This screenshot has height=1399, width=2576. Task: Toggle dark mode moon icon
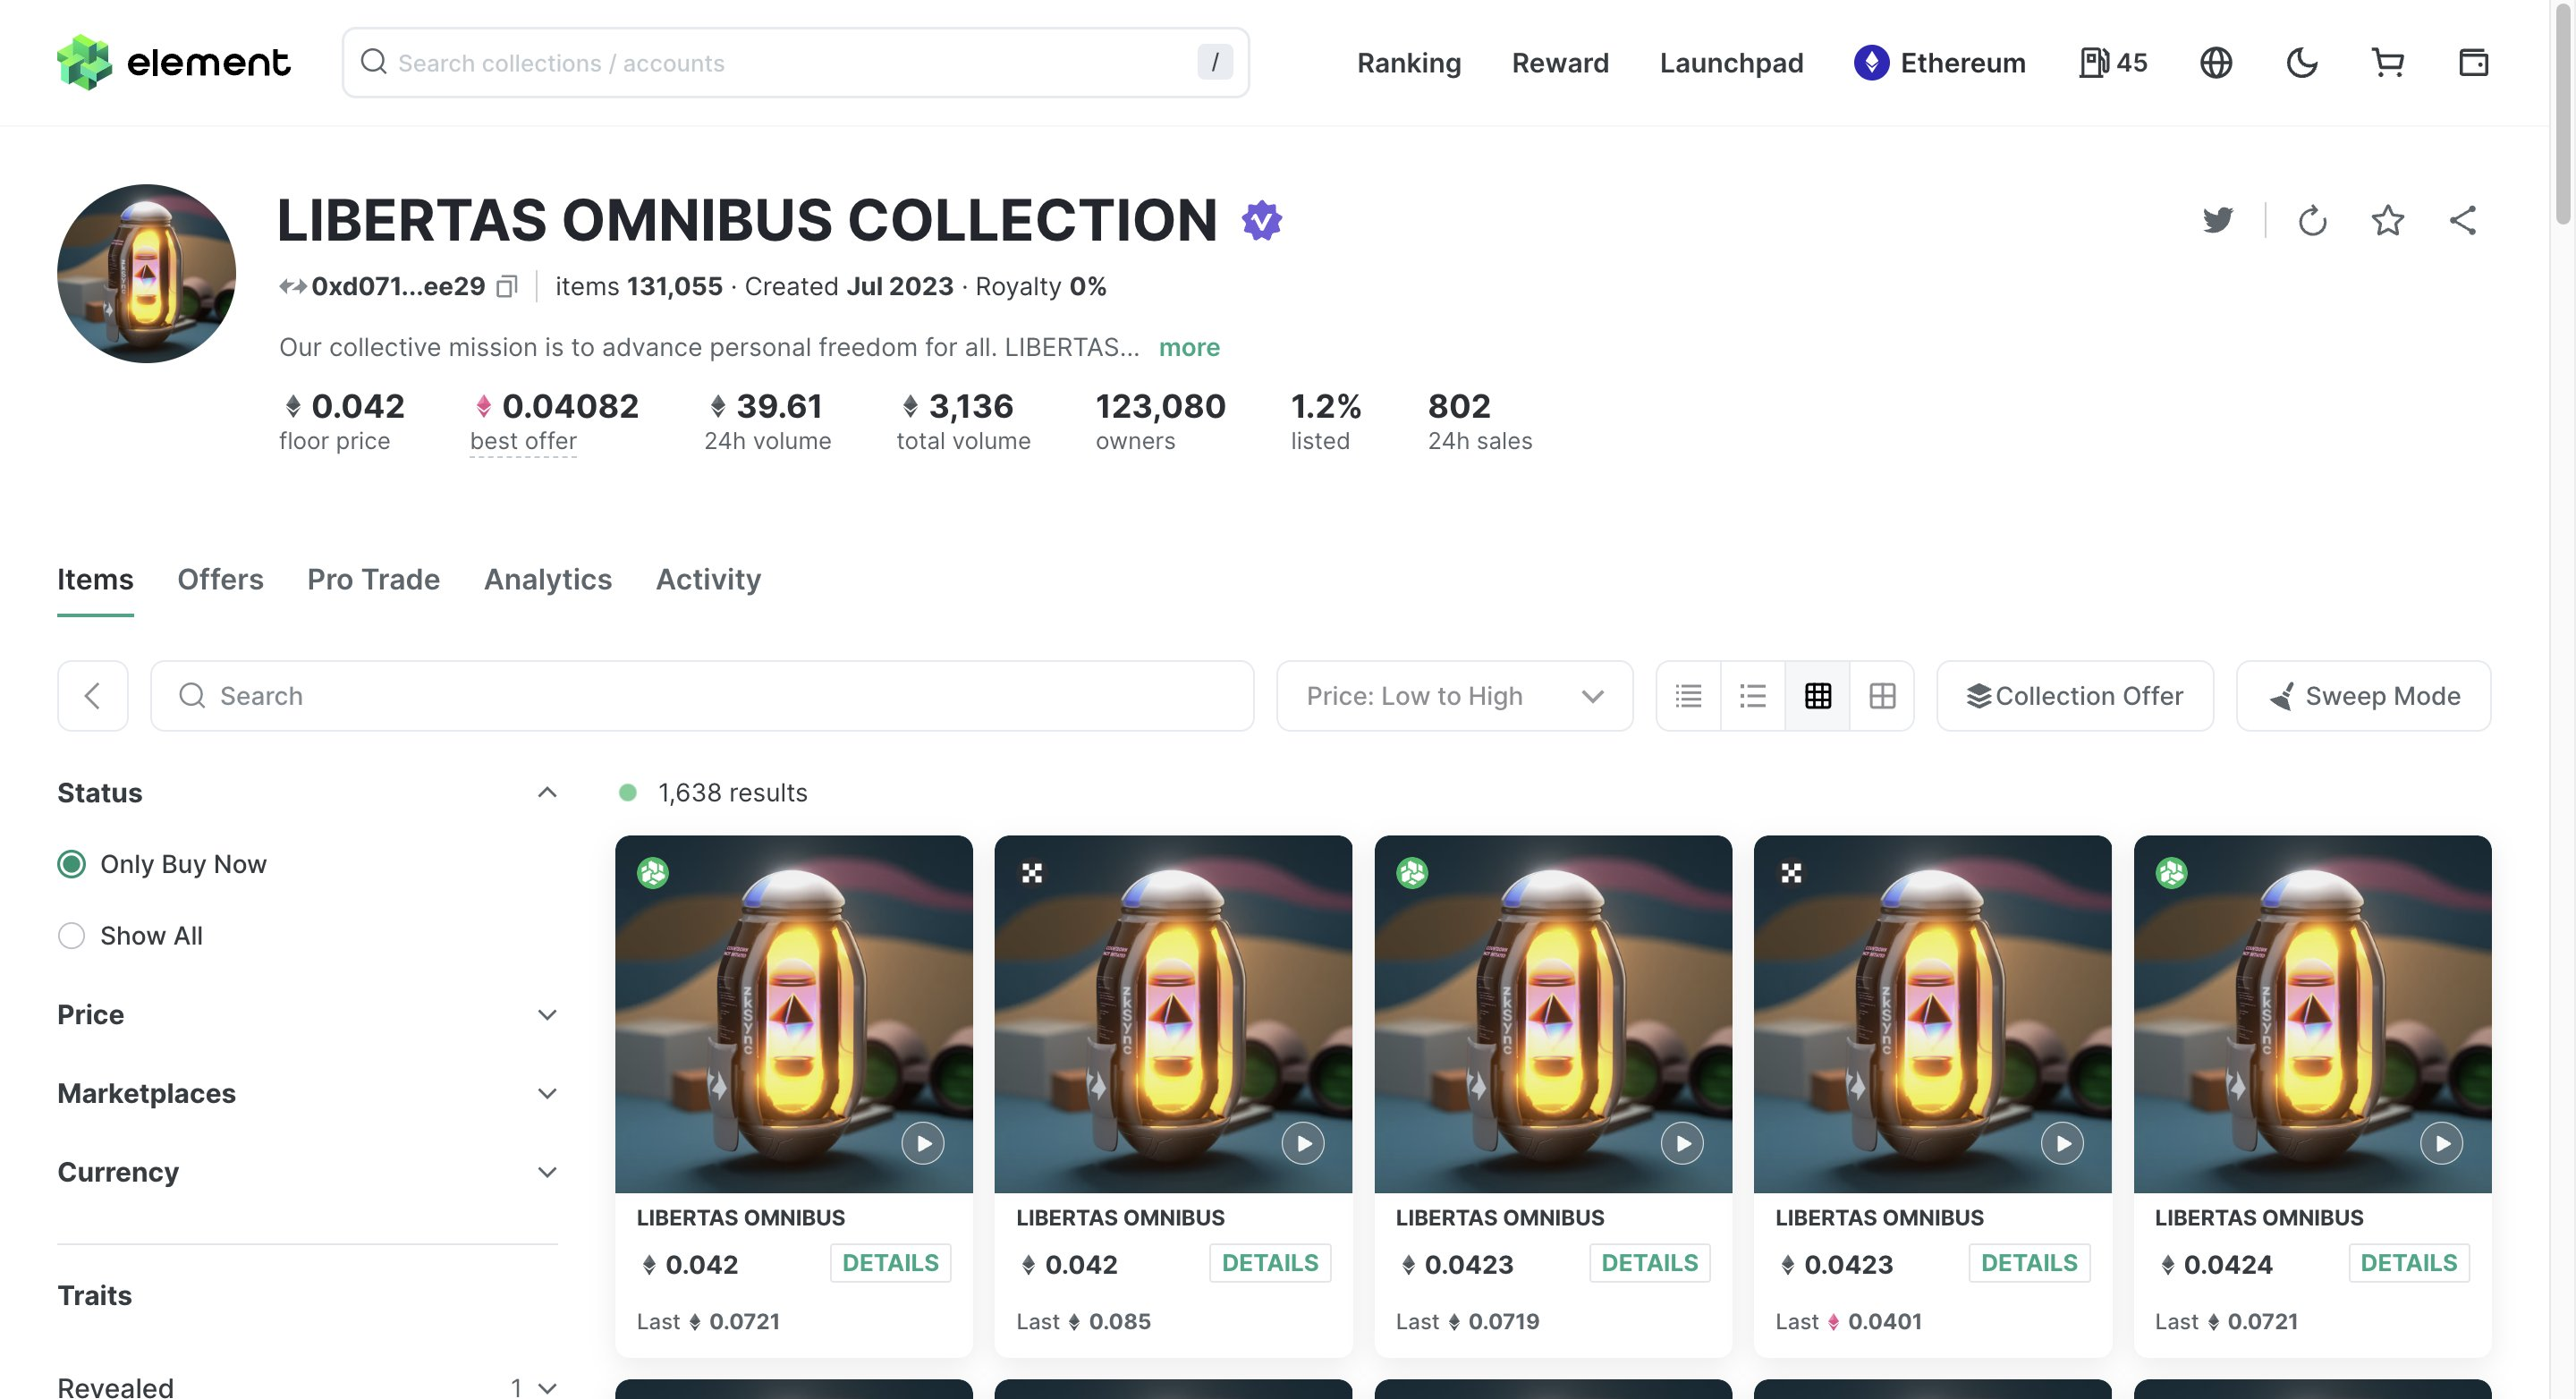pos(2301,63)
